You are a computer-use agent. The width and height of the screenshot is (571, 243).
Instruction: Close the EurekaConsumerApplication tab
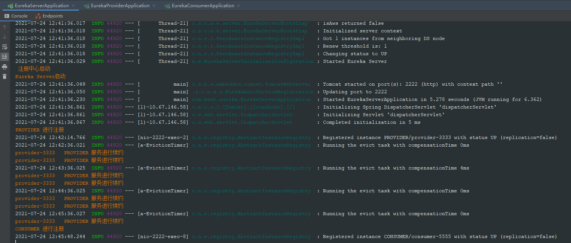tap(238, 6)
